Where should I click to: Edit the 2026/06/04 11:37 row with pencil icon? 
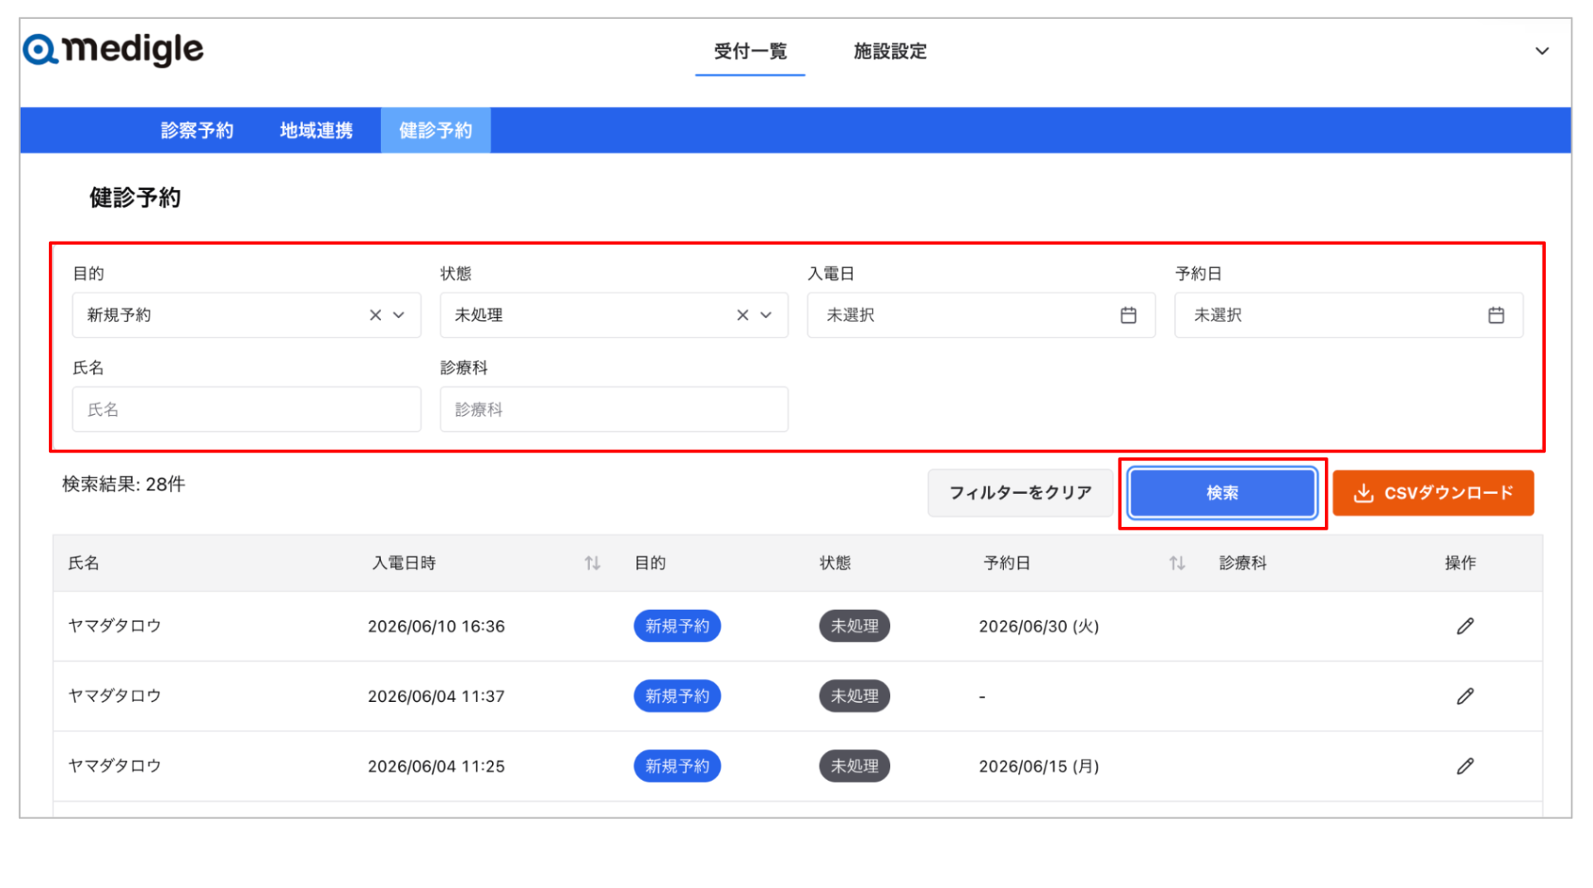[1465, 696]
